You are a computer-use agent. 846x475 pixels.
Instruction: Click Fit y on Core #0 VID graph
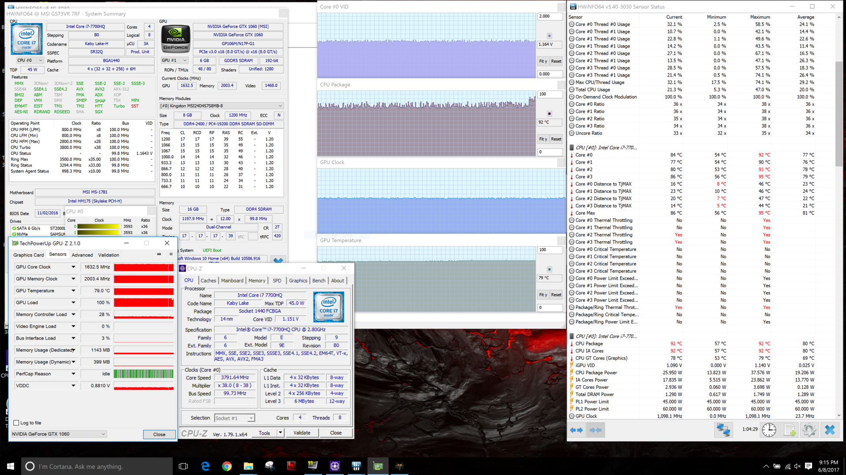pos(543,61)
